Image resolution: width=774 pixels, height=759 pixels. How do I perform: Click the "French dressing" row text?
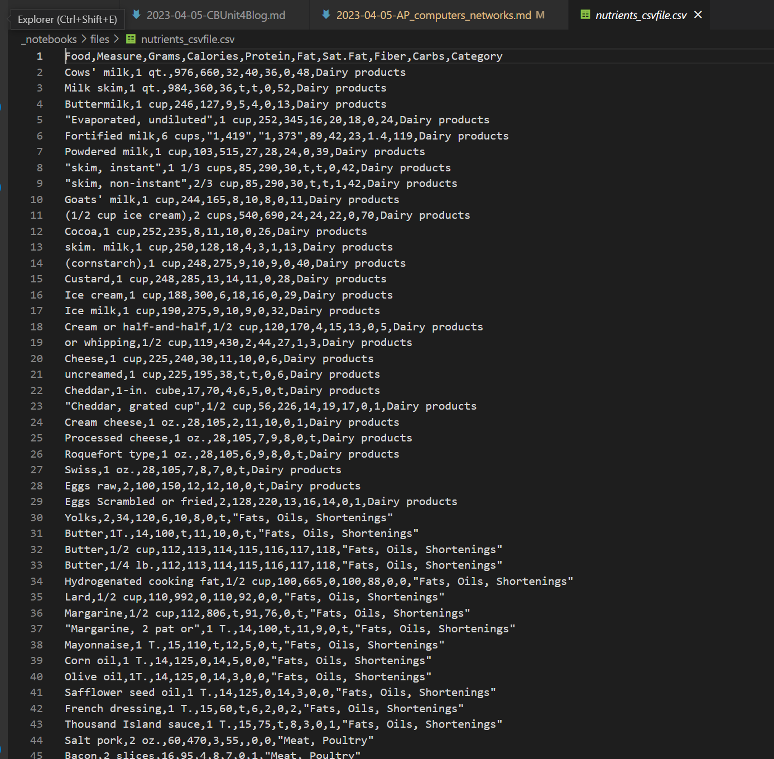point(265,709)
